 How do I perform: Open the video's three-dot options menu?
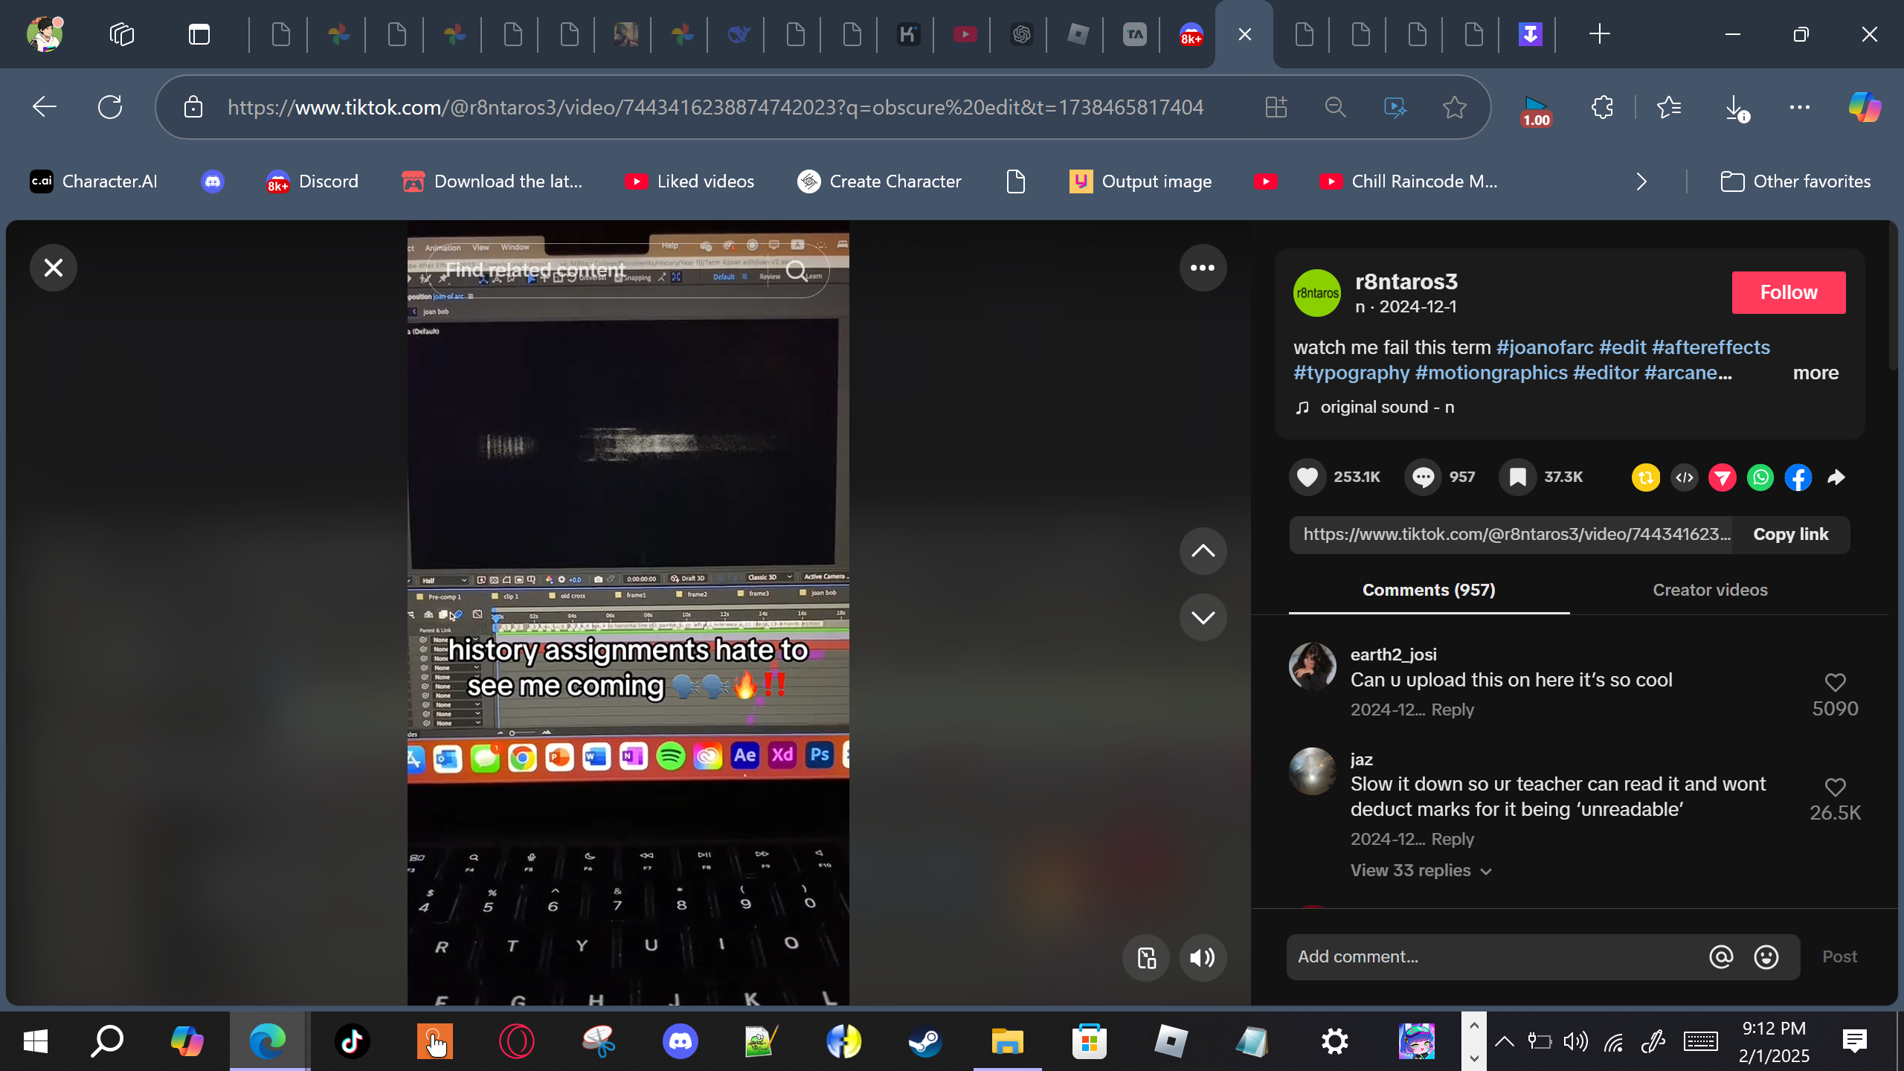coord(1203,268)
